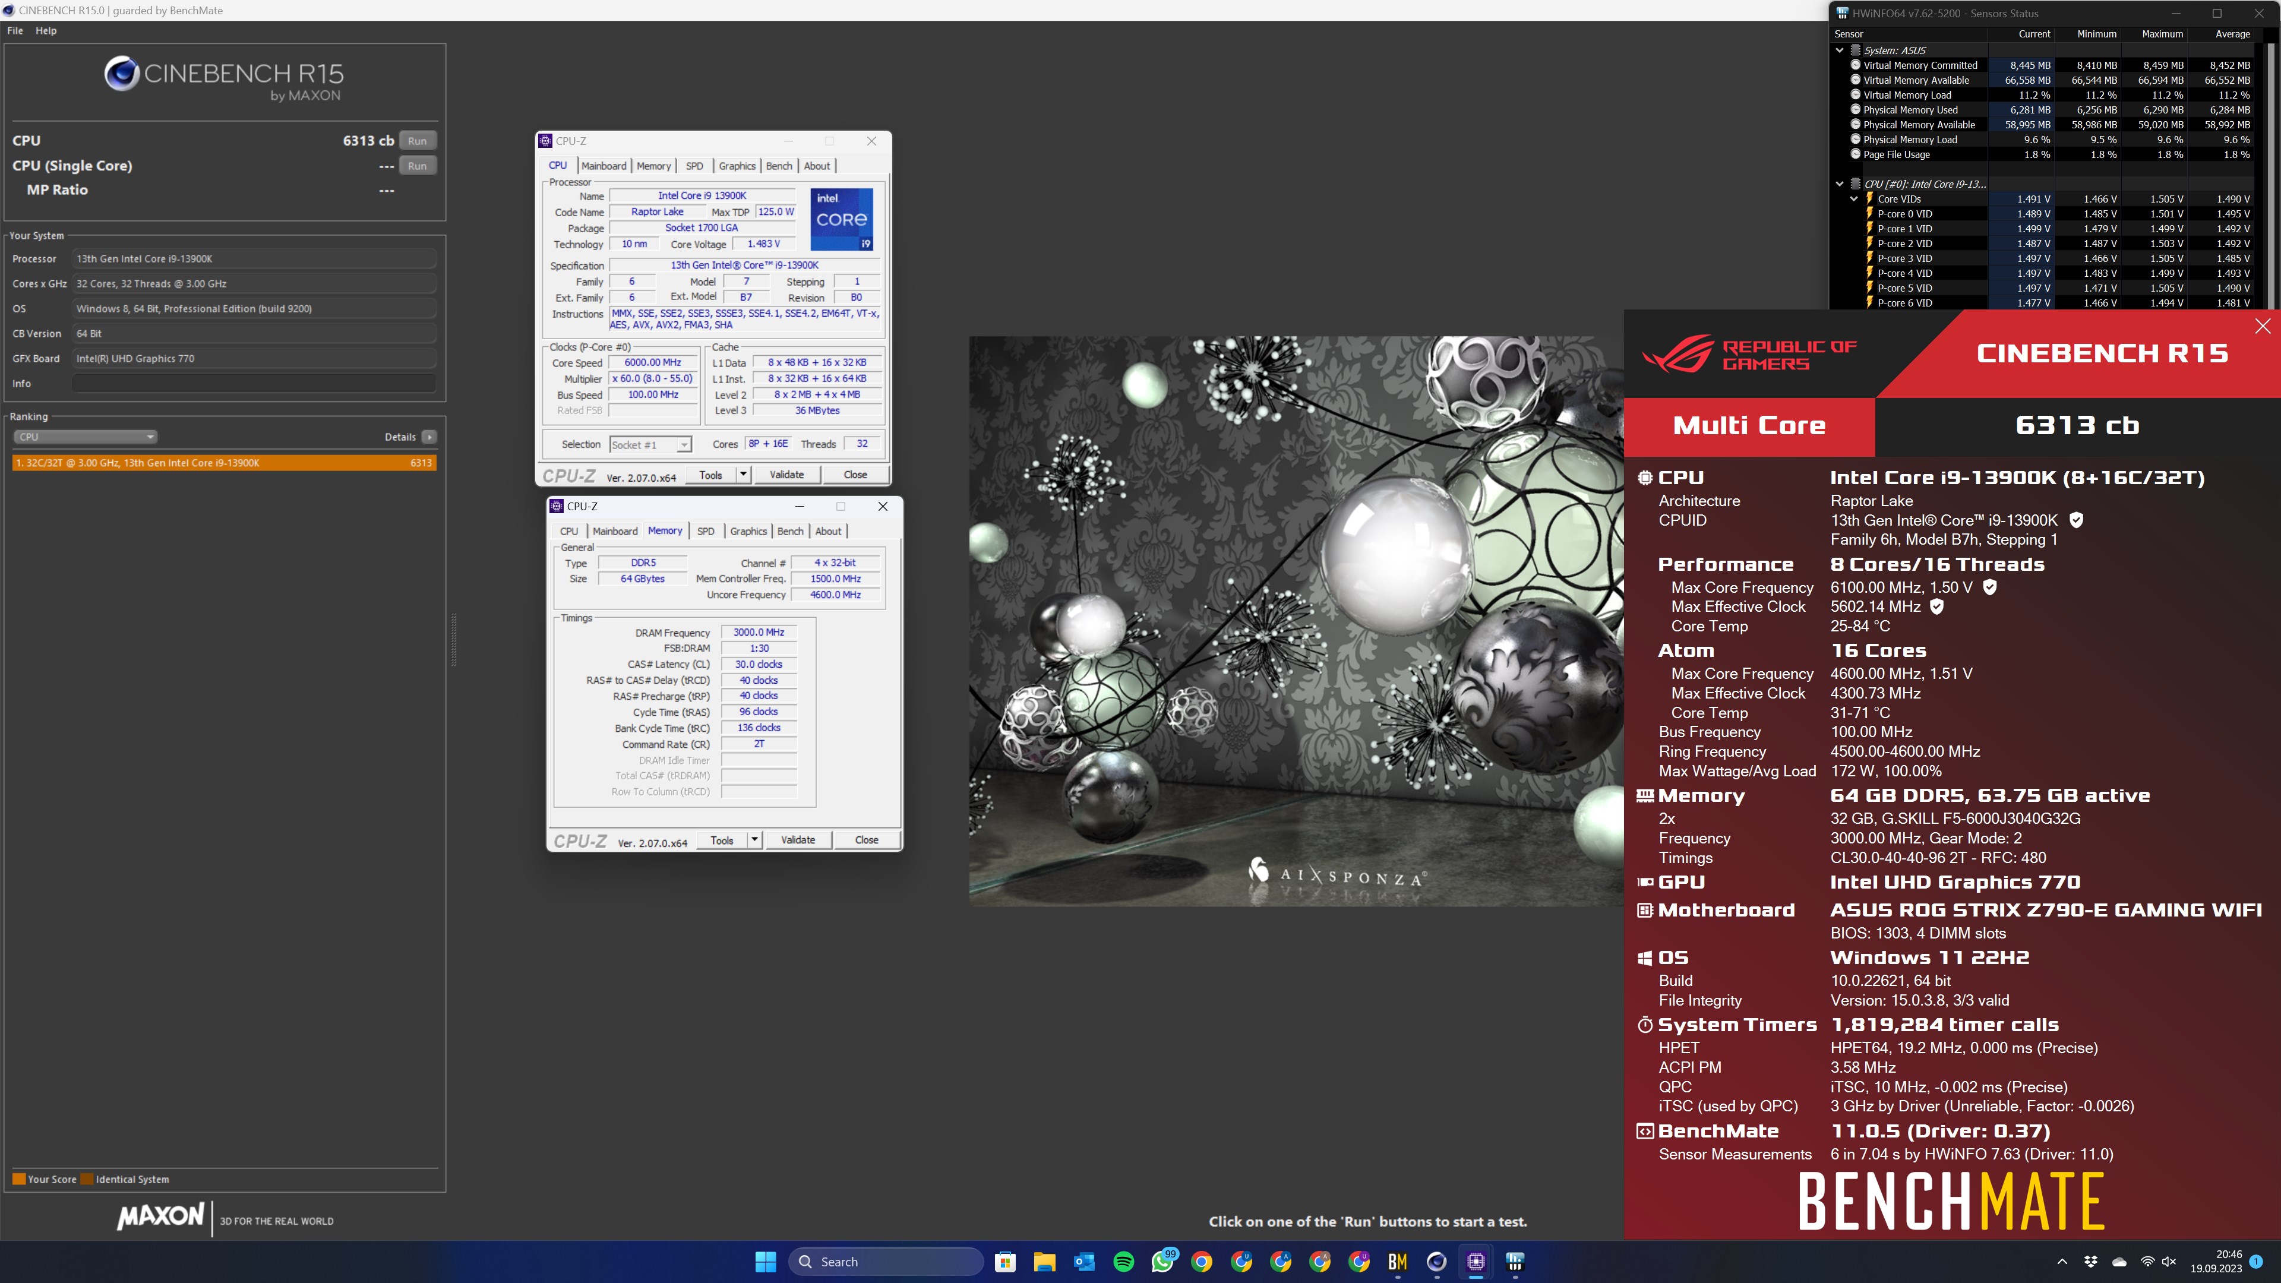Click Close button in upper CPU-Z window
This screenshot has width=2281, height=1283.
pyautogui.click(x=855, y=475)
